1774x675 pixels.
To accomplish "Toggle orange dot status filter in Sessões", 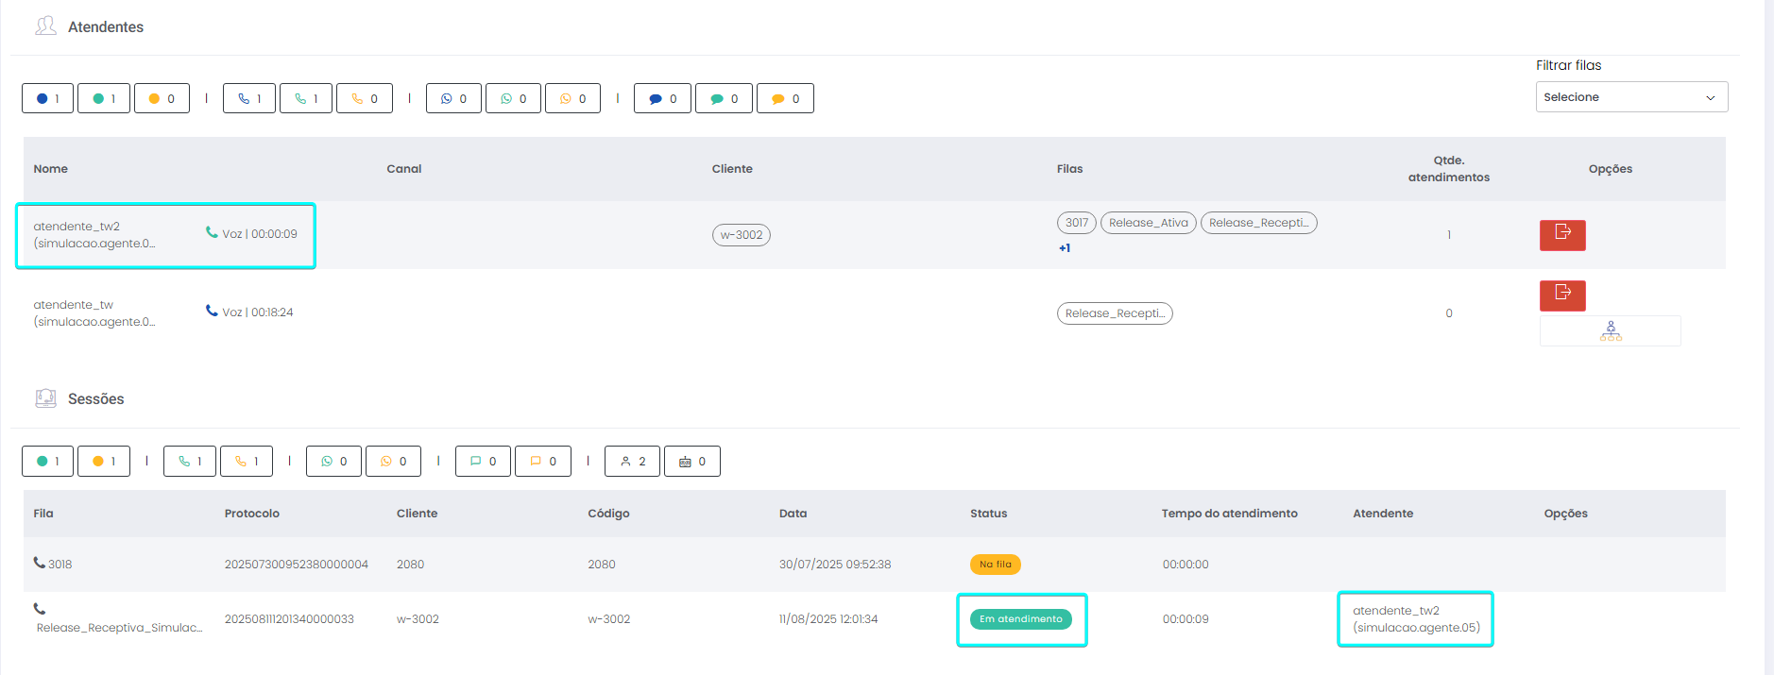I will (x=104, y=462).
